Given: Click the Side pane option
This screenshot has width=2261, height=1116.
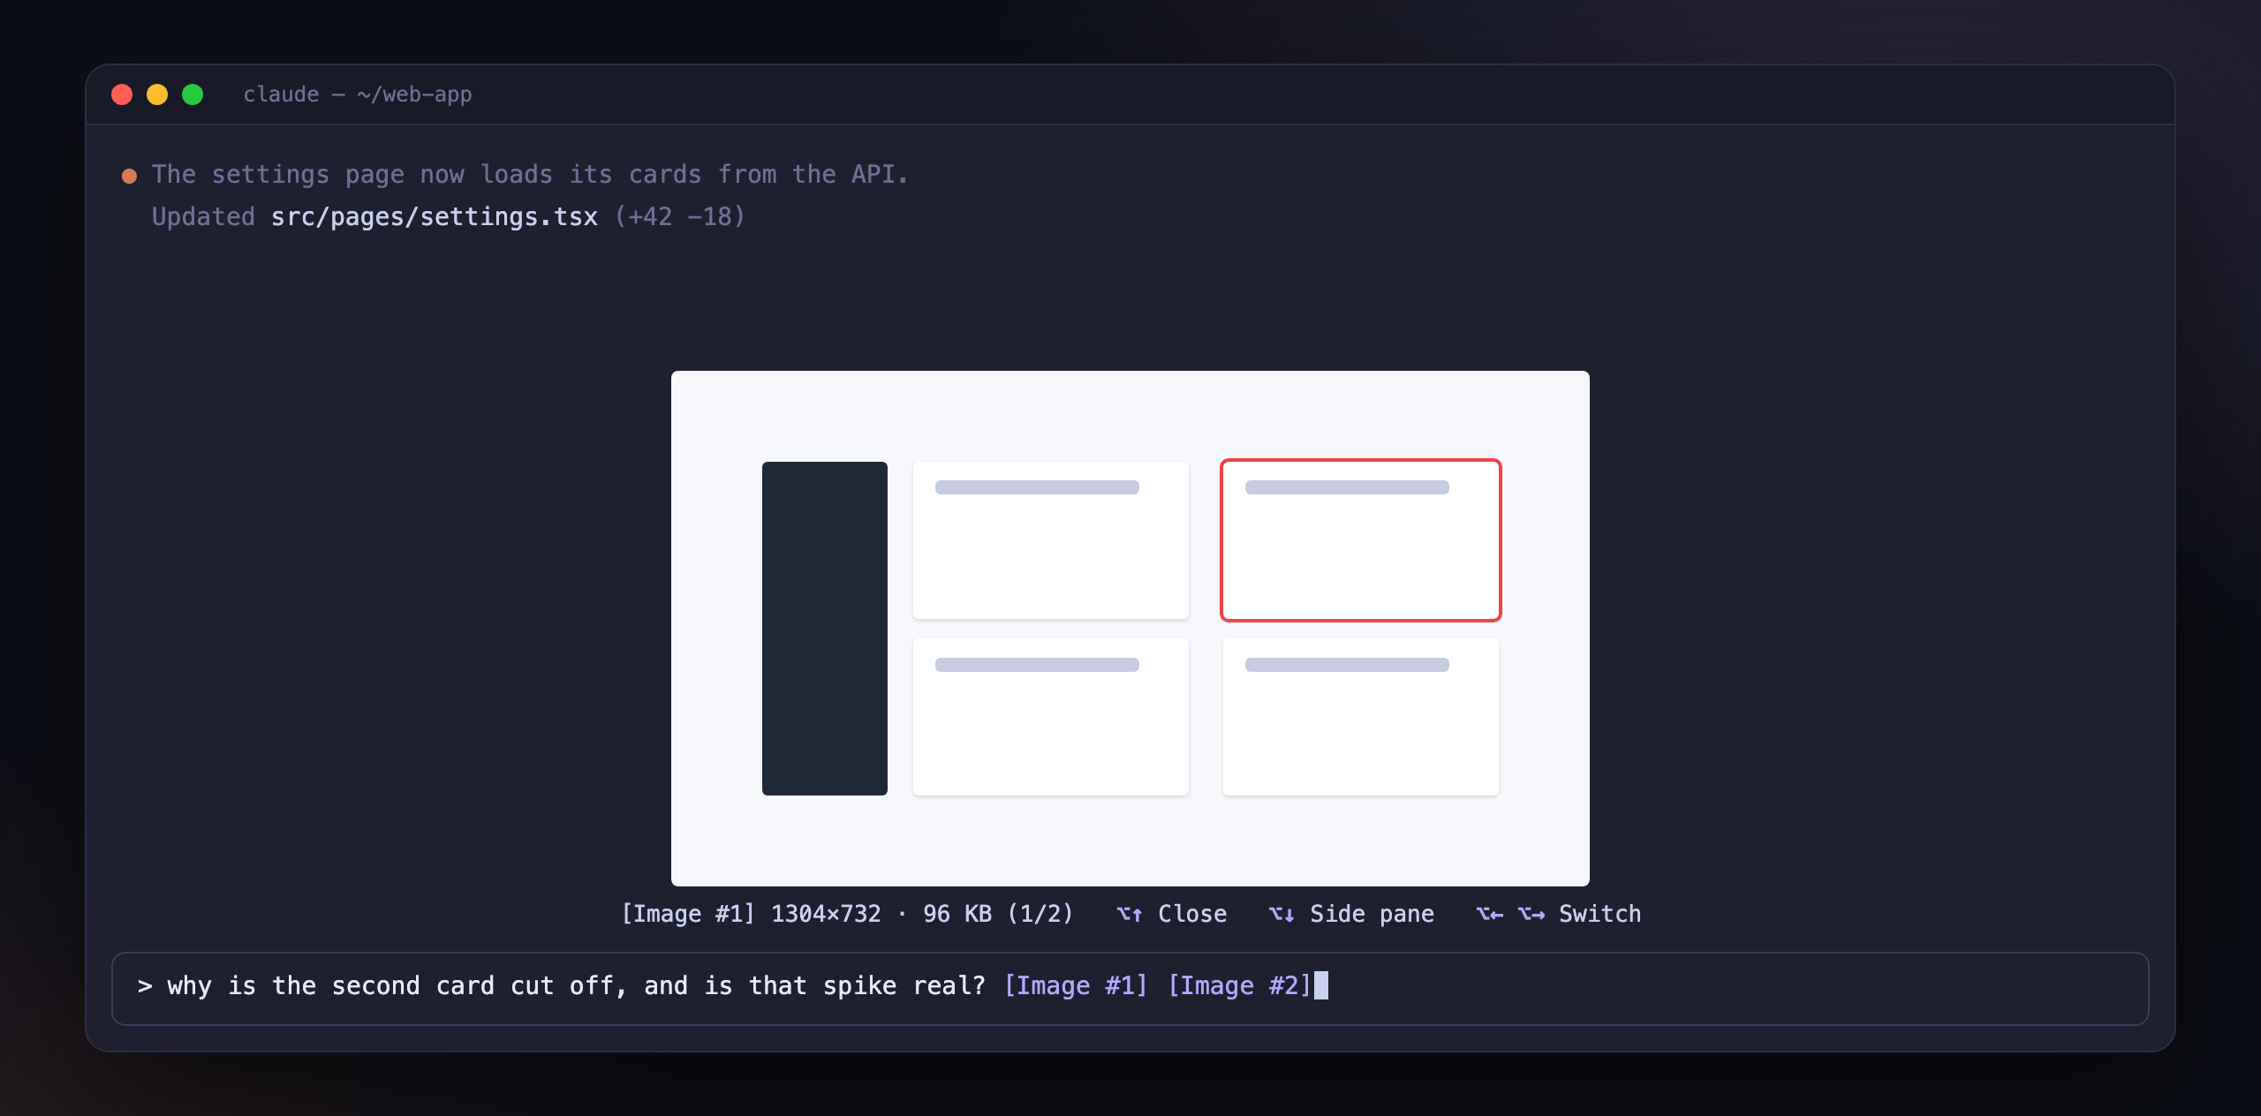Looking at the screenshot, I should [1372, 914].
